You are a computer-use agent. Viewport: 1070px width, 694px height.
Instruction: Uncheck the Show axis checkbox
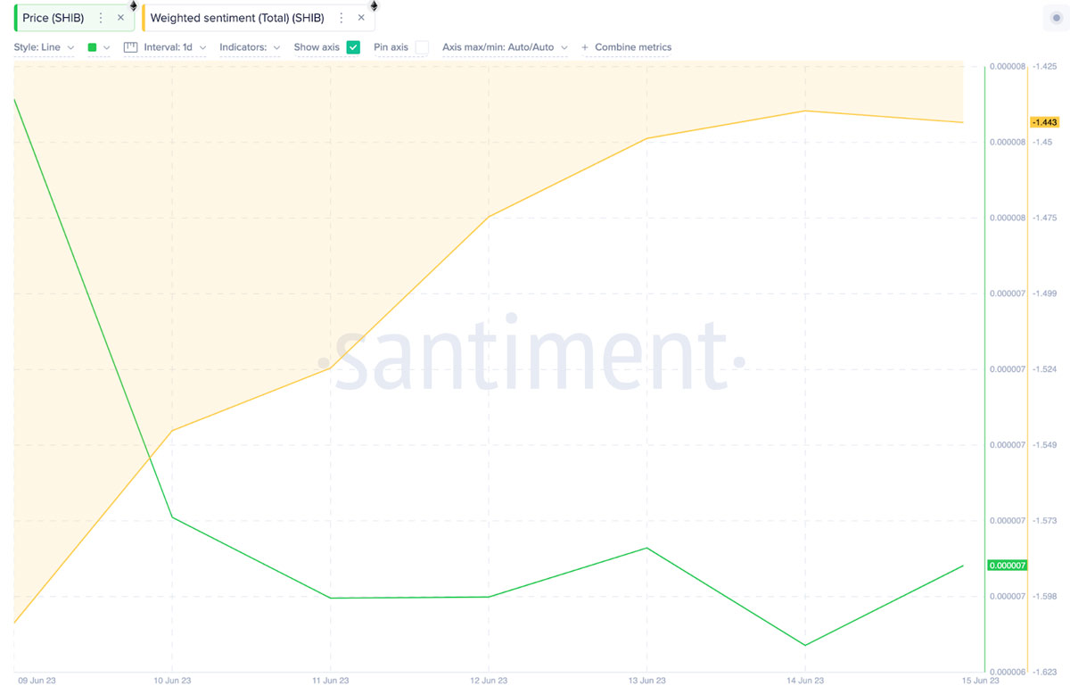pos(353,47)
